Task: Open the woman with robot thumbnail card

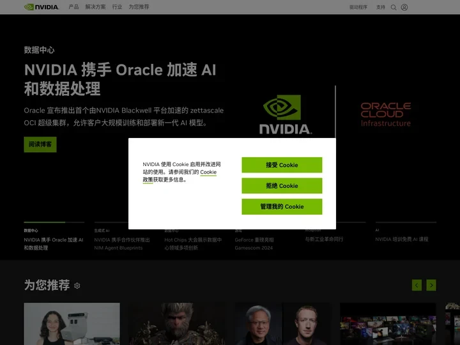Action: (72, 324)
